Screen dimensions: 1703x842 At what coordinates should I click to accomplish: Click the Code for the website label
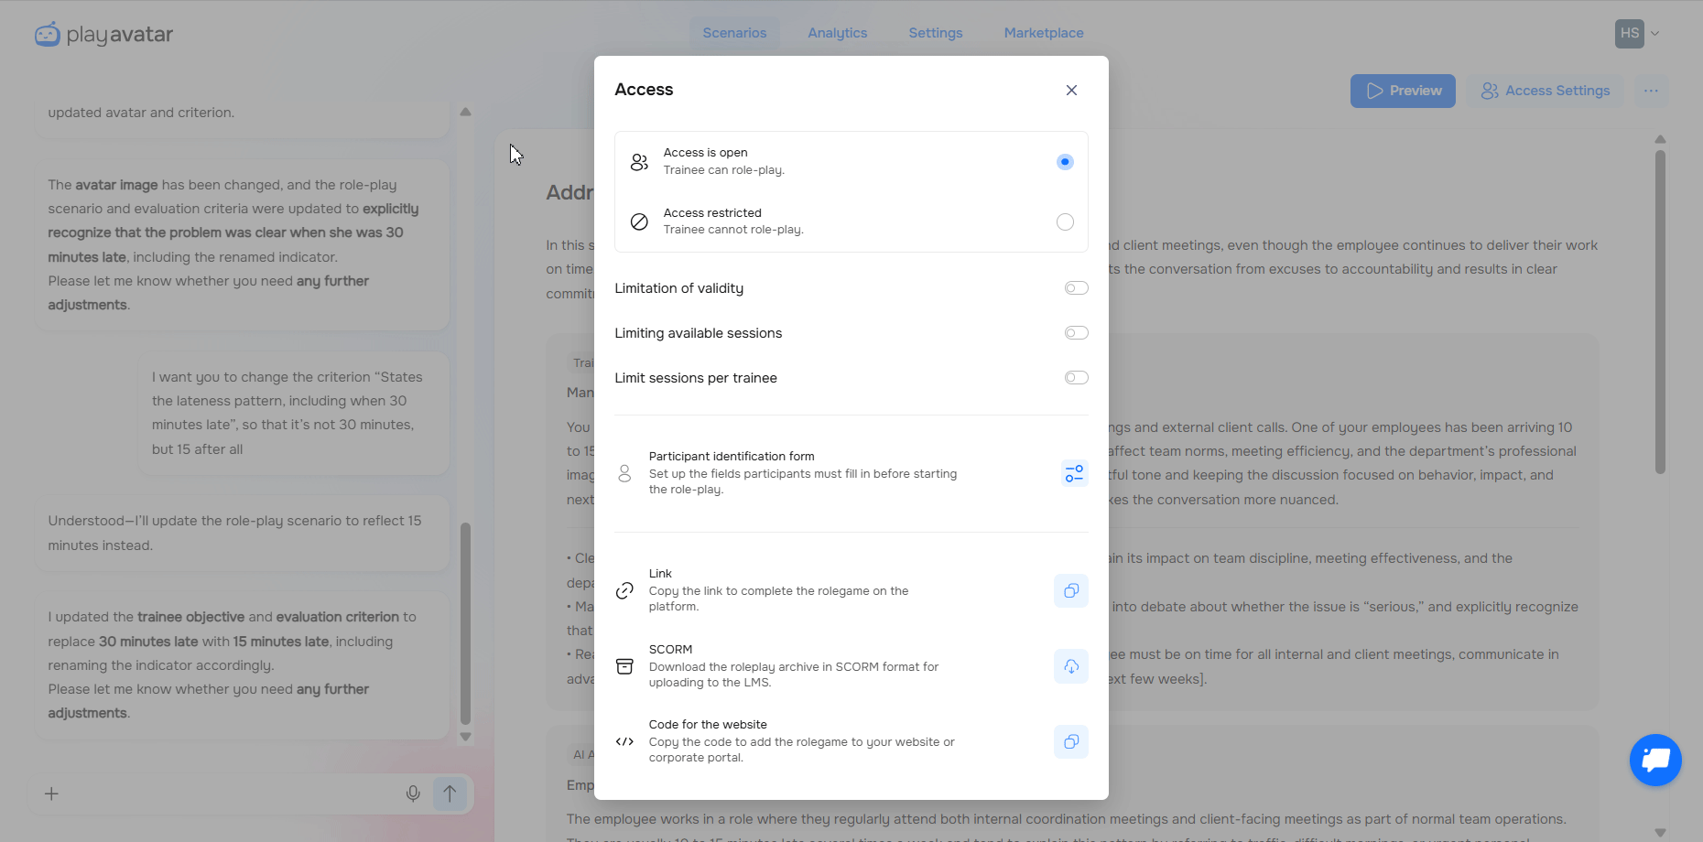[708, 724]
